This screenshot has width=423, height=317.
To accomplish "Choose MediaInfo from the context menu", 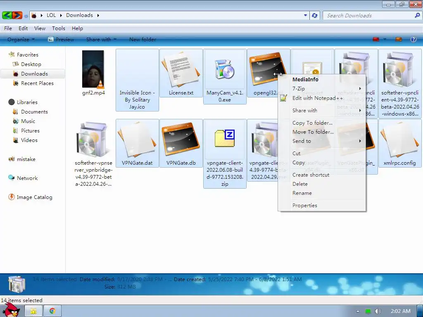I will [x=322, y=80].
